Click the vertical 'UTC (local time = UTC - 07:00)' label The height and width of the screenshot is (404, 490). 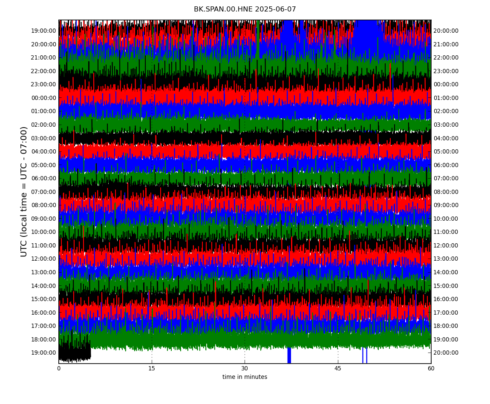click(x=24, y=191)
